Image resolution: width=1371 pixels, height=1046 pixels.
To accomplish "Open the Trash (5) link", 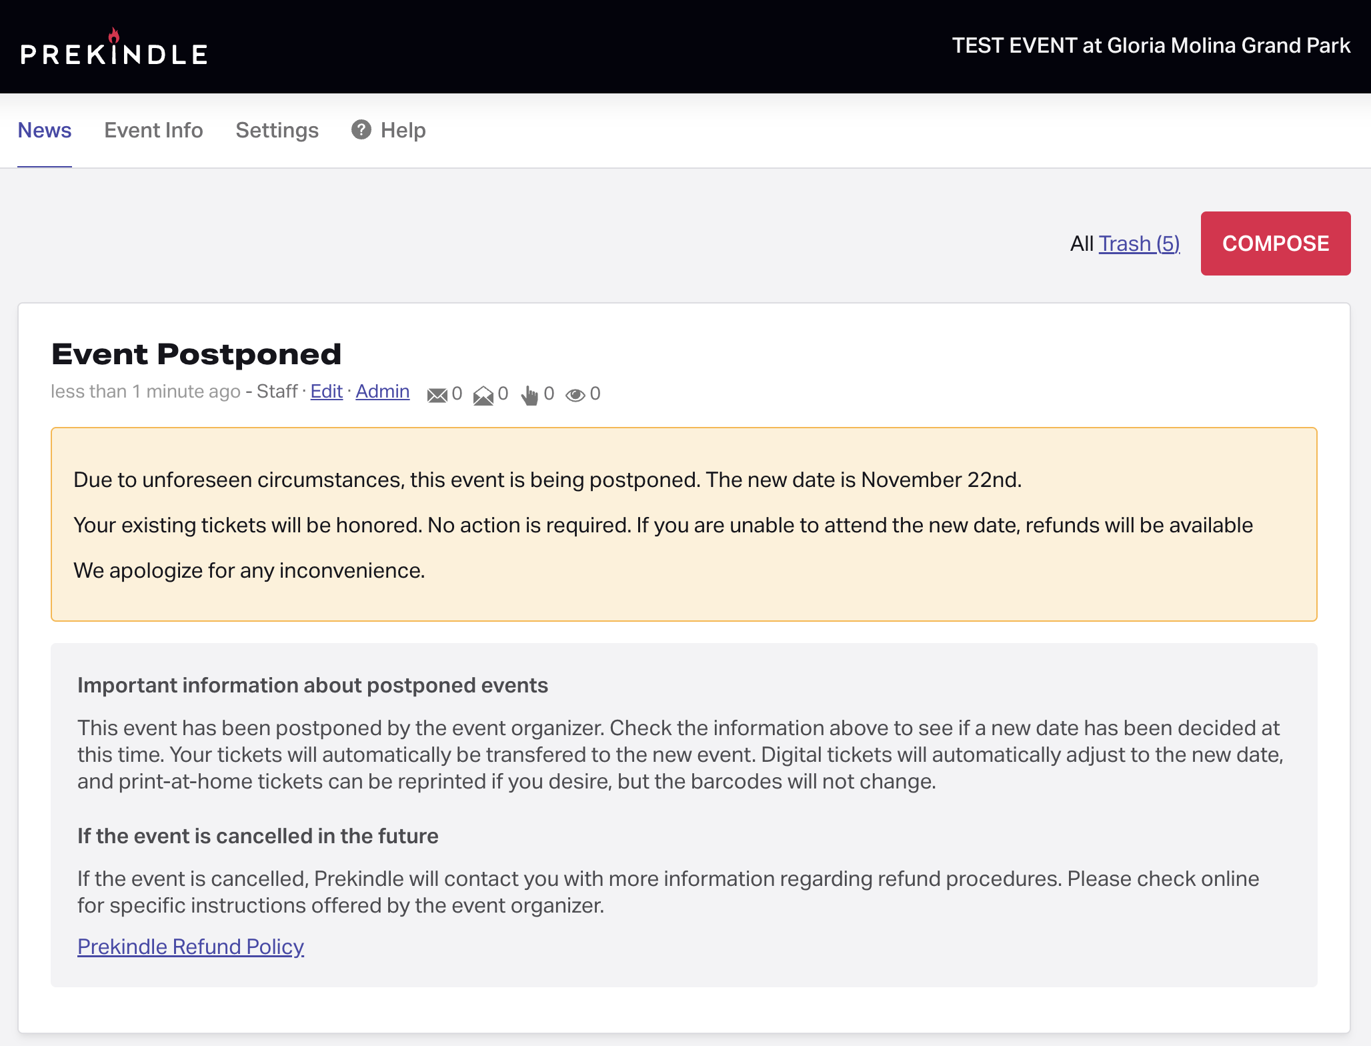I will pyautogui.click(x=1140, y=243).
